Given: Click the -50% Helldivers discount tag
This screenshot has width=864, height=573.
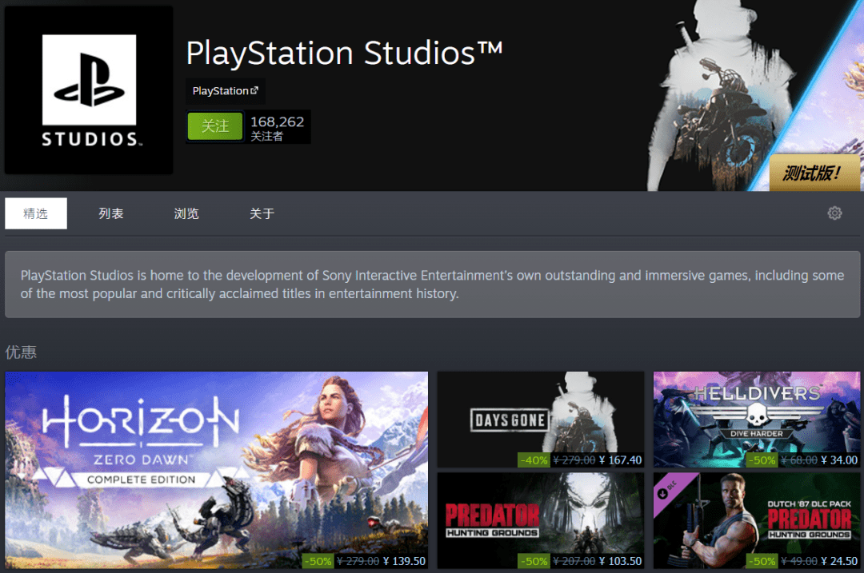Looking at the screenshot, I should (762, 460).
